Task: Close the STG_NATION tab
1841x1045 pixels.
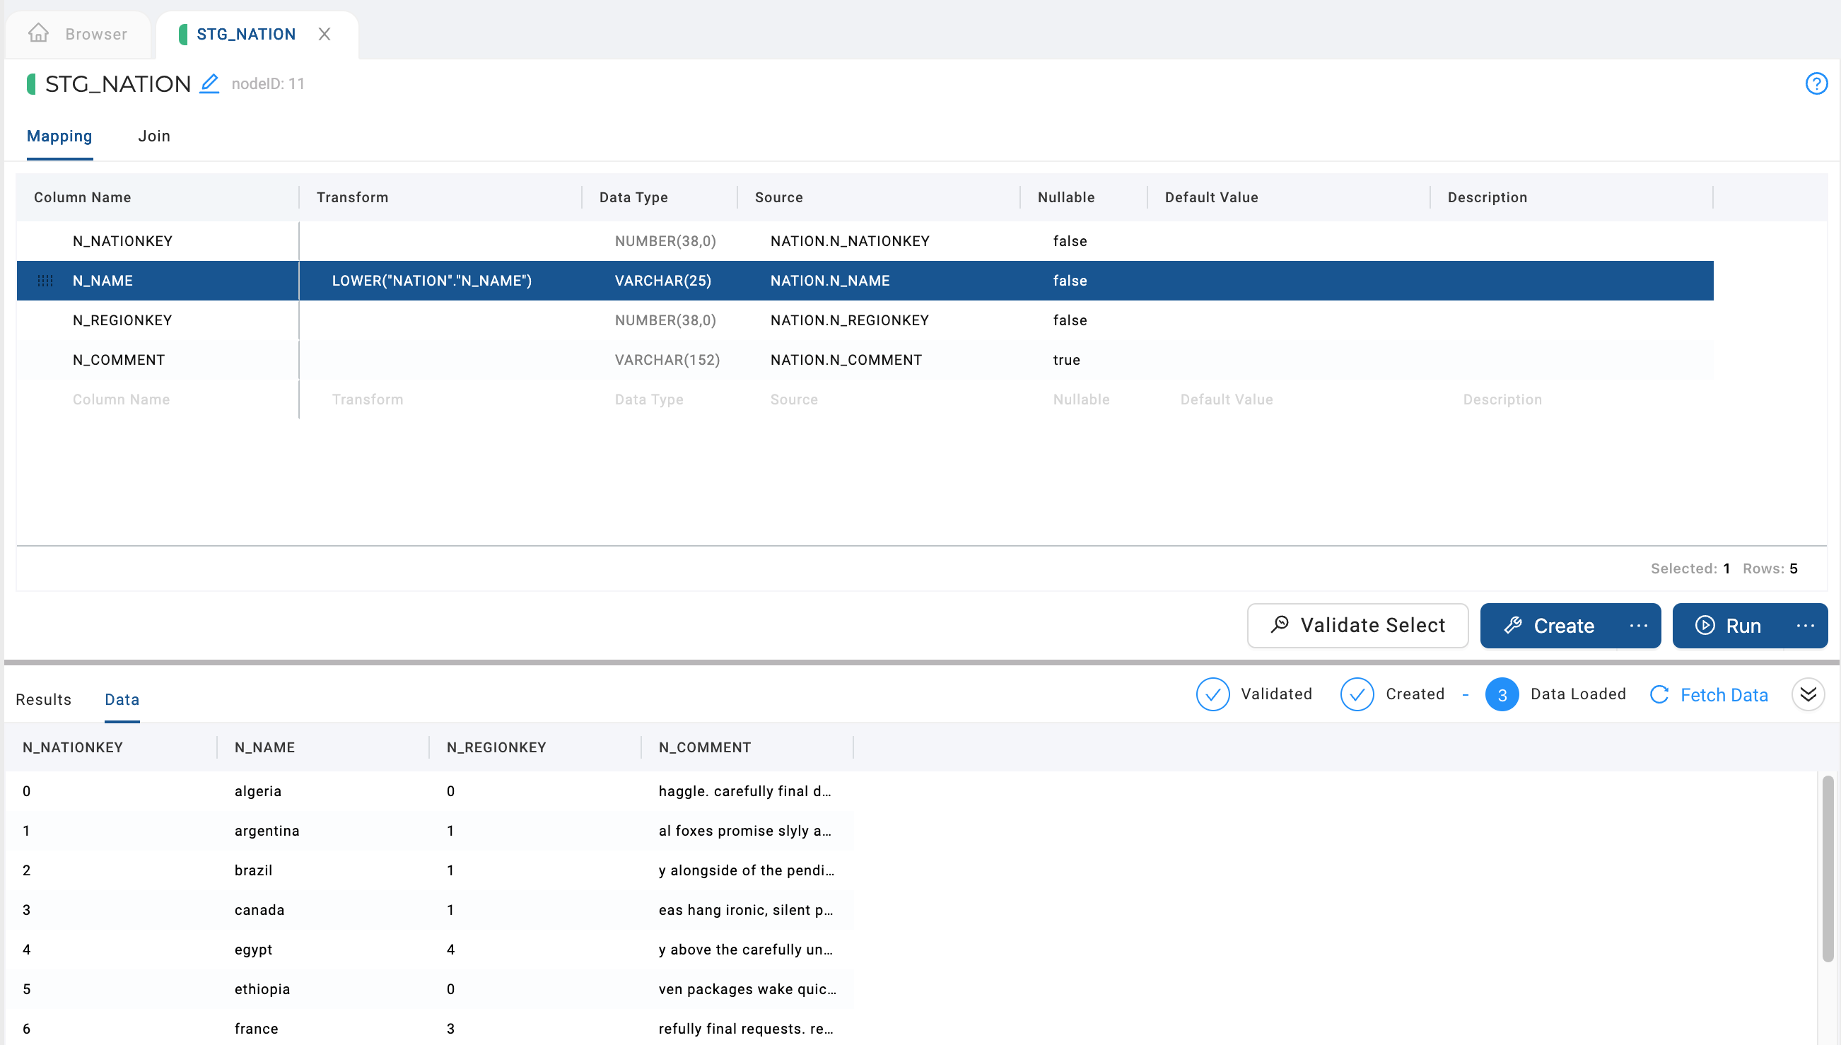Action: [325, 34]
